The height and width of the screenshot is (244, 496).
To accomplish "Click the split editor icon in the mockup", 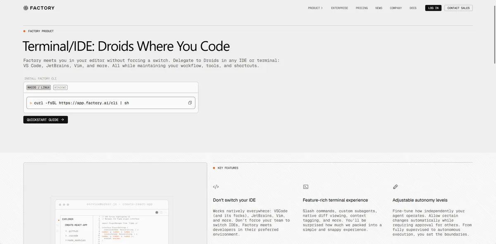I will [x=161, y=212].
